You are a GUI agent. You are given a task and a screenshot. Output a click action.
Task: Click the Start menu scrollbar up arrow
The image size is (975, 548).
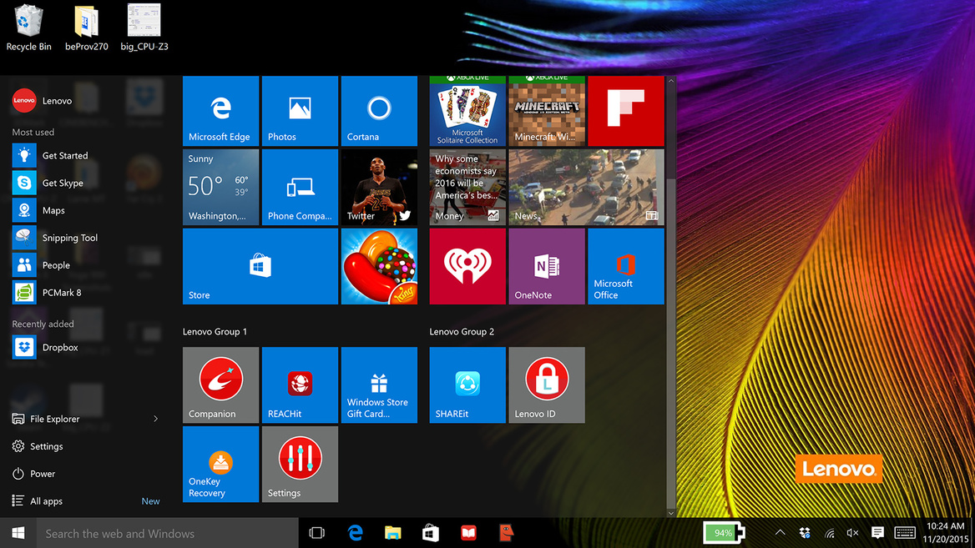pos(670,81)
